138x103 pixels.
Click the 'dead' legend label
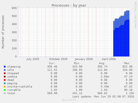(x=11, y=80)
